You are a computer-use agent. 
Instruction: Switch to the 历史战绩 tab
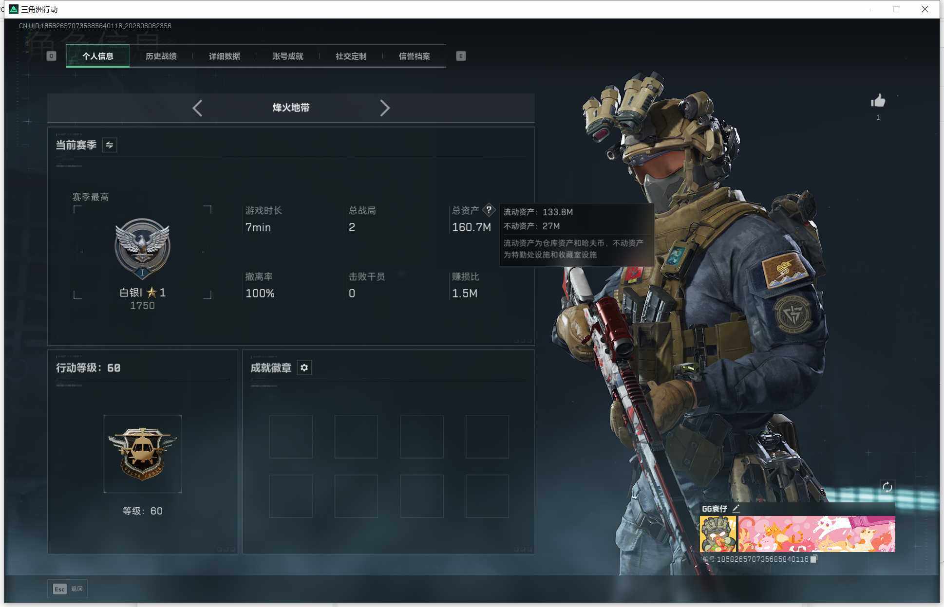pos(161,56)
